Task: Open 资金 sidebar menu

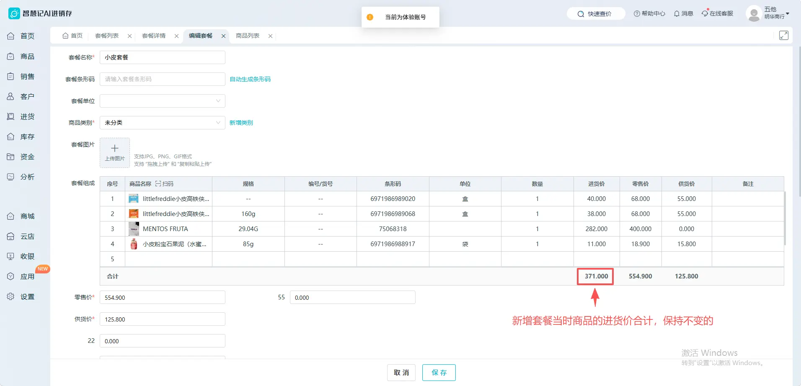Action: [x=21, y=157]
